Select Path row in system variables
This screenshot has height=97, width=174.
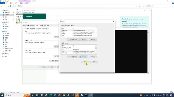click(78, 51)
